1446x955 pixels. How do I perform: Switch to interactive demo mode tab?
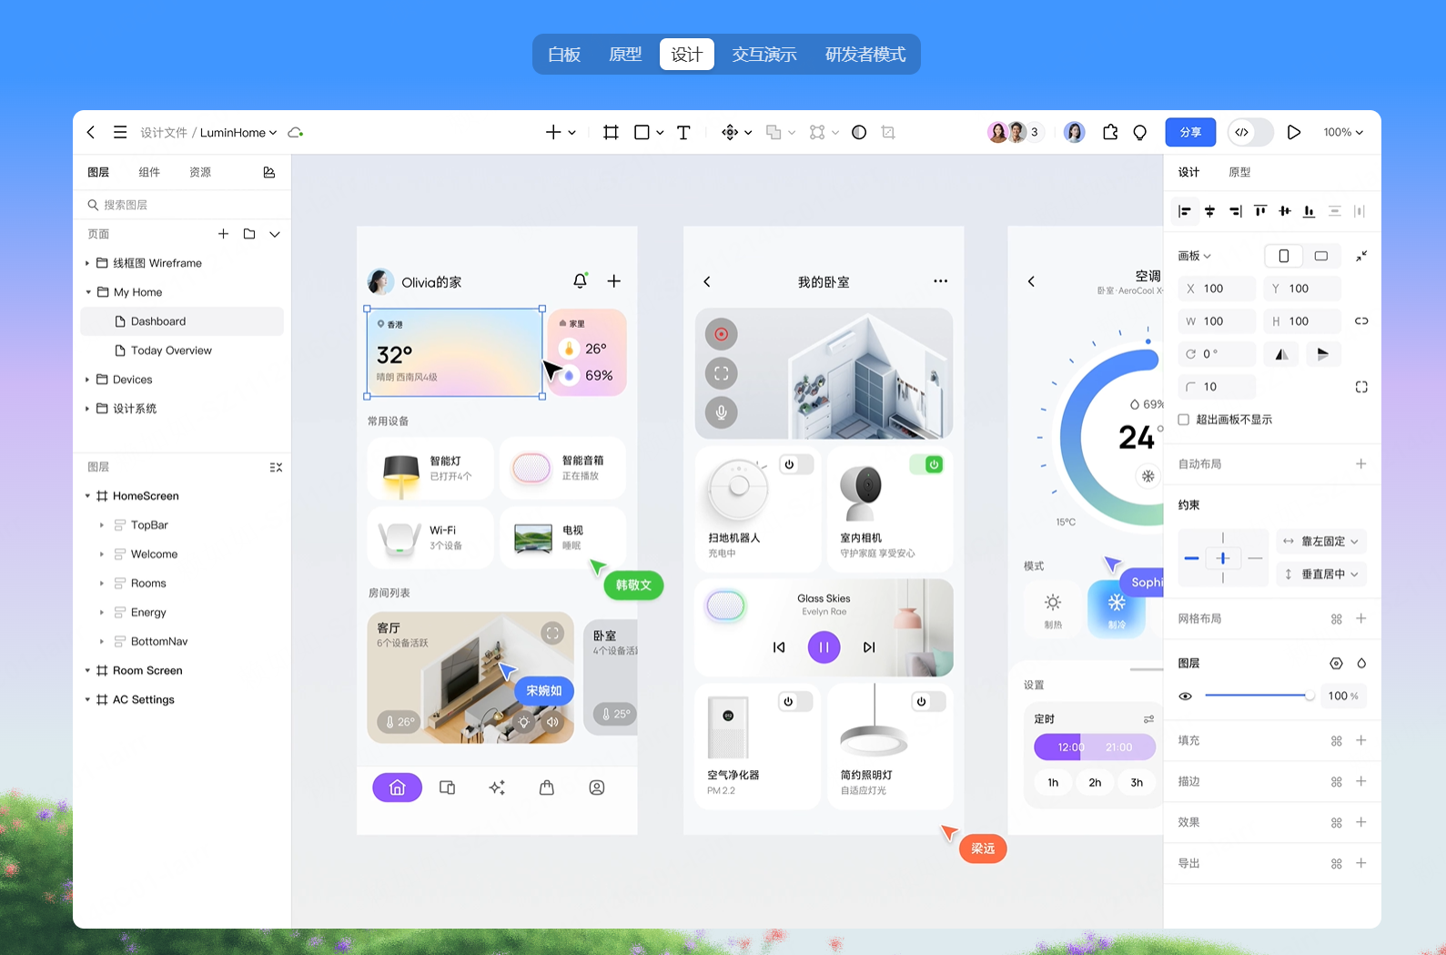click(764, 55)
